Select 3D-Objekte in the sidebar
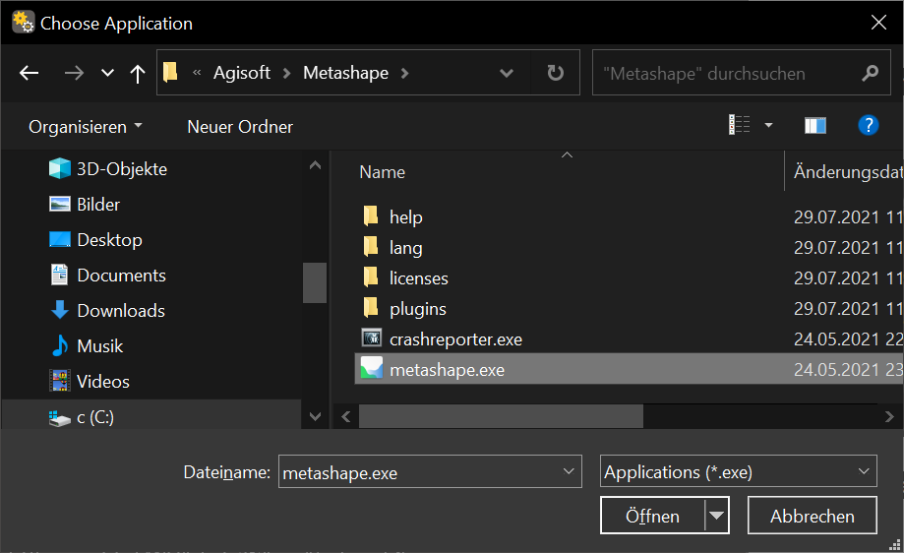904x553 pixels. [x=122, y=169]
